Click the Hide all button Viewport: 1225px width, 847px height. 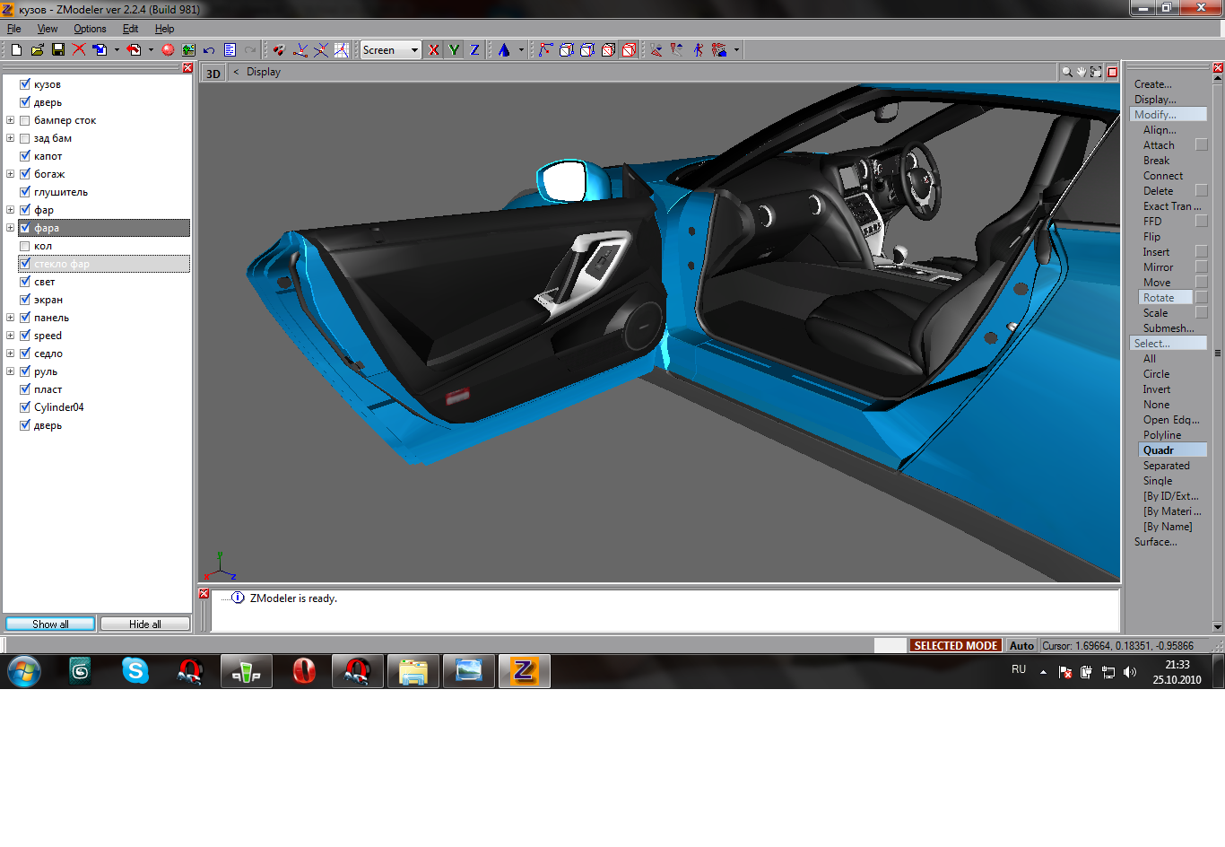[x=144, y=624]
